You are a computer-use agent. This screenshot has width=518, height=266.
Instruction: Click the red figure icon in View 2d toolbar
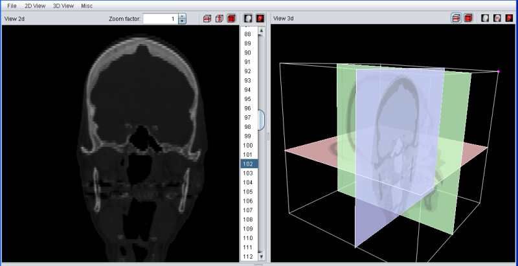click(260, 18)
